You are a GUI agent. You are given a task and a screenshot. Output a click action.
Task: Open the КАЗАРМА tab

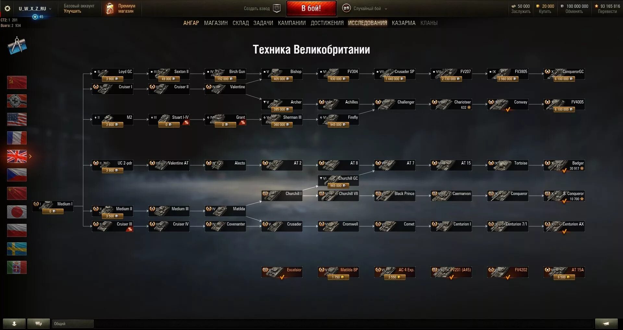pyautogui.click(x=404, y=23)
